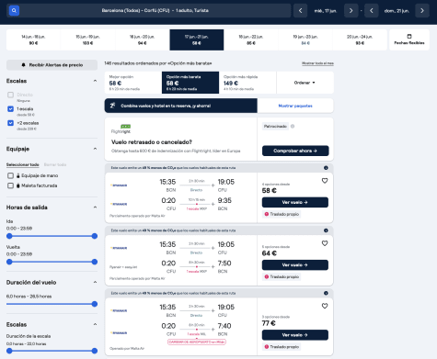
Task: Toggle the Directo stops checkbox
Action: coord(10,95)
